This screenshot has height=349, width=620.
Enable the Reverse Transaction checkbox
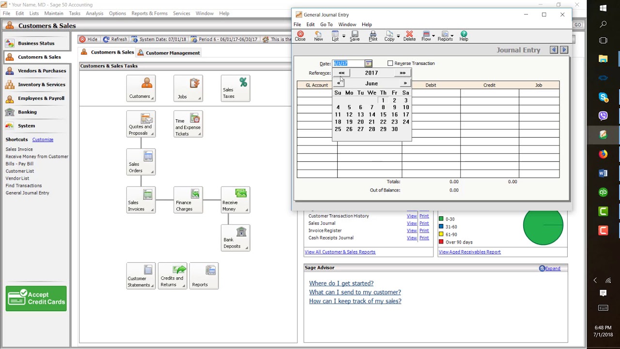[x=390, y=63]
